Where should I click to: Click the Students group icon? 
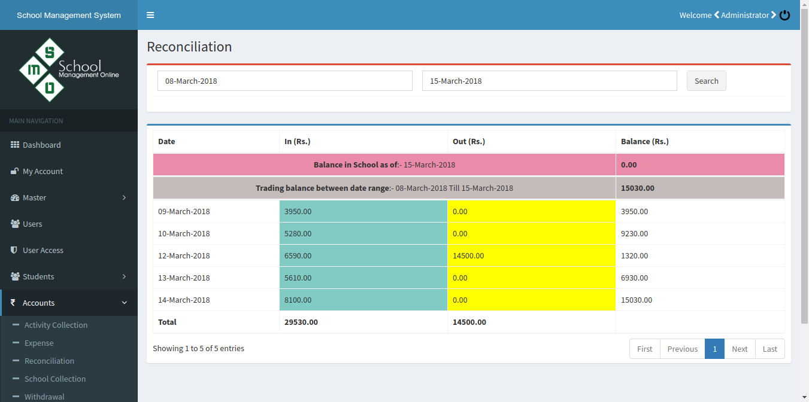[15, 276]
